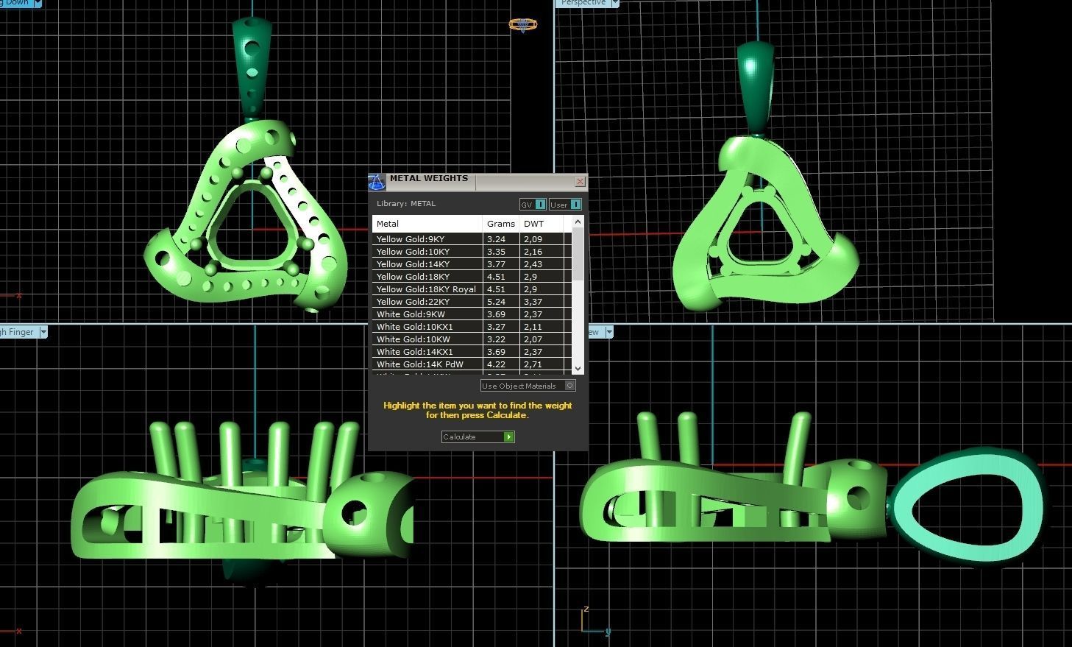Select White Gold:10KW row
Screen dimensions: 1072x647
tap(472, 339)
